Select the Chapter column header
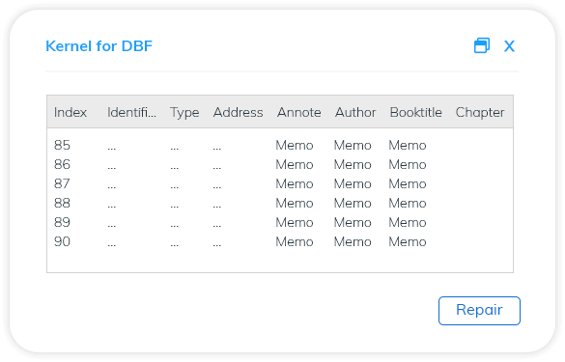The image size is (565, 362). [480, 113]
